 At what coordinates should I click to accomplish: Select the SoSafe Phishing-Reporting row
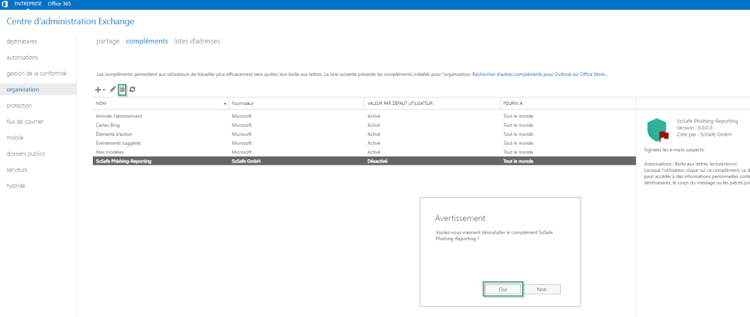click(124, 161)
